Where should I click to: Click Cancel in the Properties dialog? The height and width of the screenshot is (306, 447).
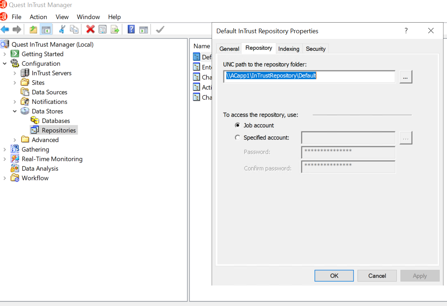(x=377, y=276)
